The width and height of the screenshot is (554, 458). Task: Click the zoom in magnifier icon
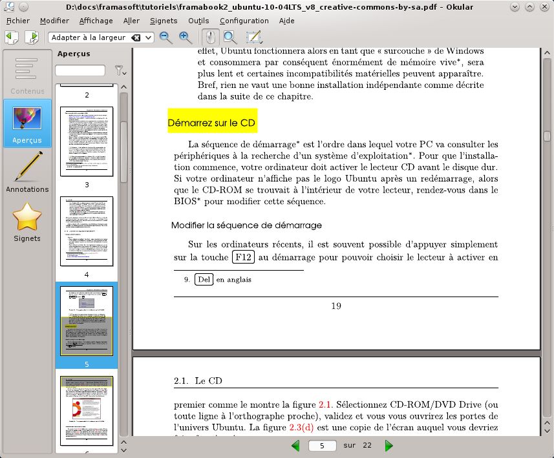pos(186,37)
